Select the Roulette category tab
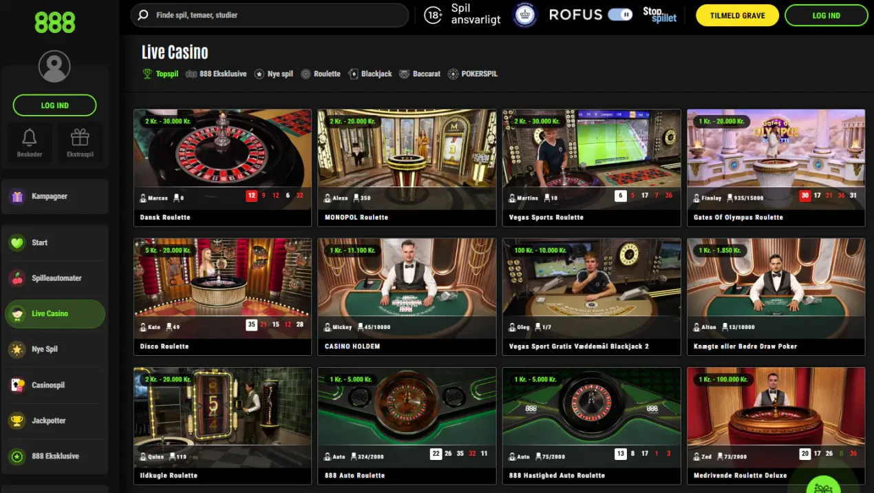Viewport: 874px width, 493px height. pyautogui.click(x=321, y=74)
